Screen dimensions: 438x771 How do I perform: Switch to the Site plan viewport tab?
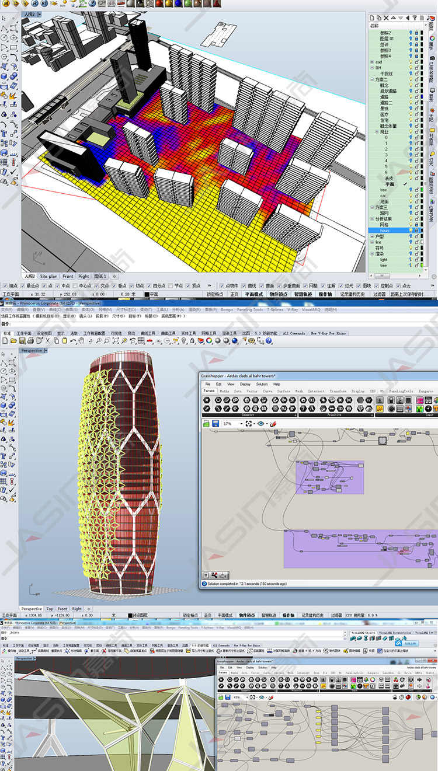(x=49, y=276)
